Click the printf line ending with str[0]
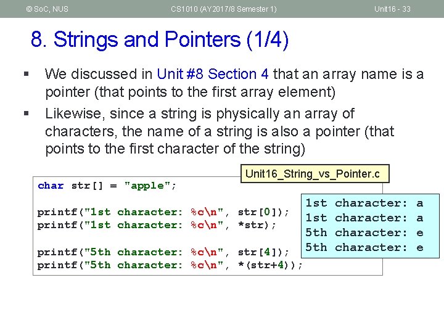The width and height of the screenshot is (444, 333). click(x=163, y=212)
